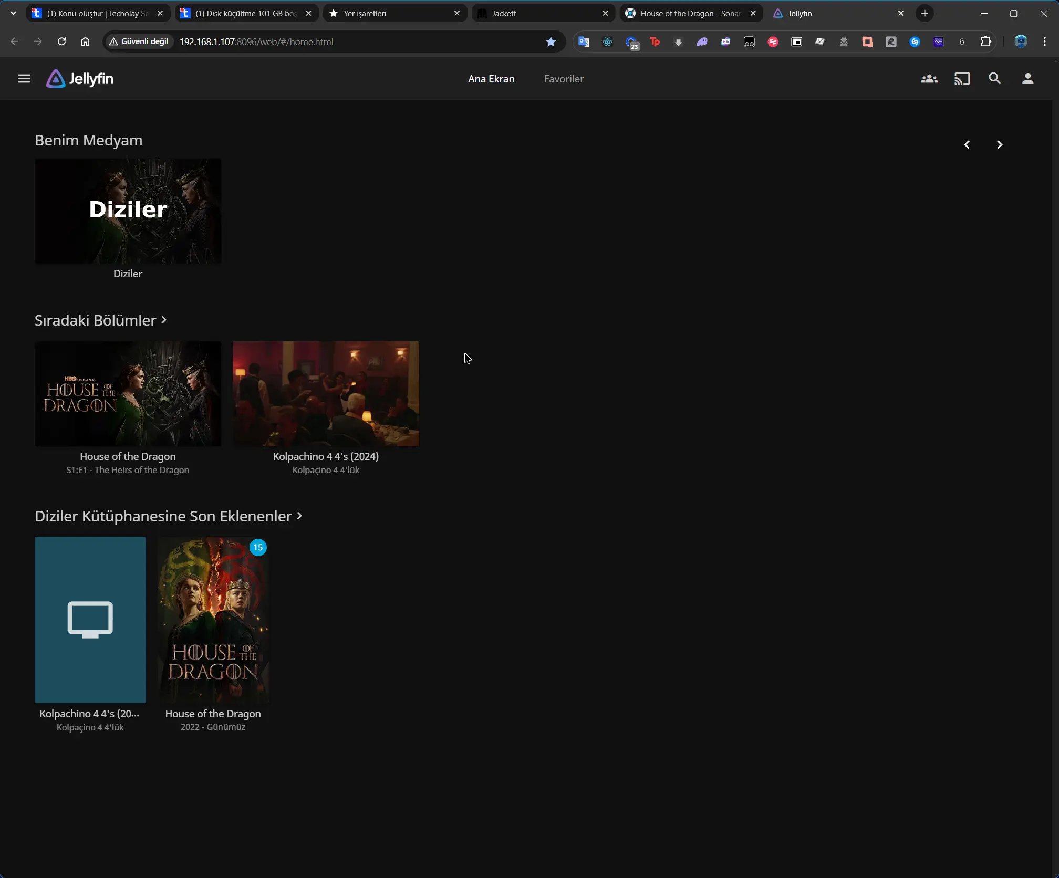Expand the Sıradaki Bölümler section
Viewport: 1059px width, 878px height.
[101, 320]
